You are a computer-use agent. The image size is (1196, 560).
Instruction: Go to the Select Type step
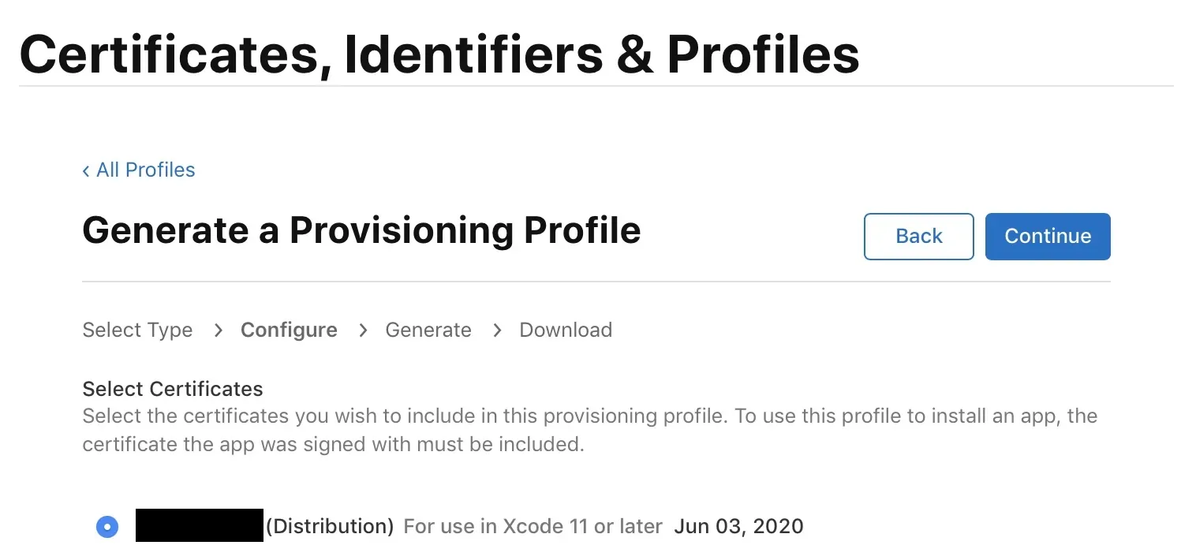[x=137, y=330]
